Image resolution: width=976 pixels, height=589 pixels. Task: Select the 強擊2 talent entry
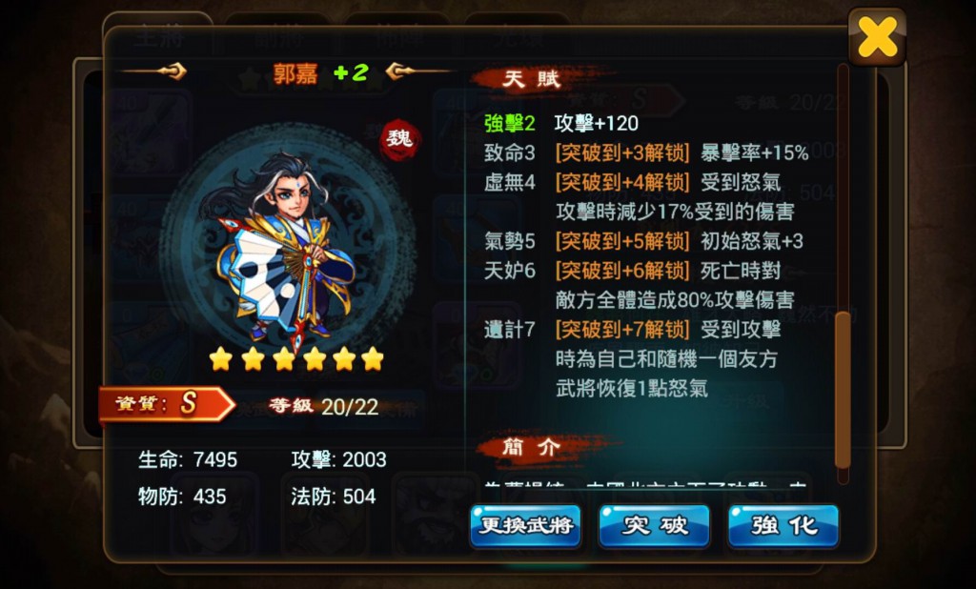[561, 123]
